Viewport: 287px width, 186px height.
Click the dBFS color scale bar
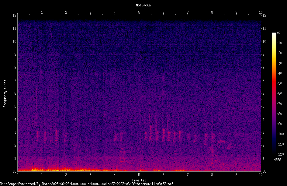click(x=274, y=93)
